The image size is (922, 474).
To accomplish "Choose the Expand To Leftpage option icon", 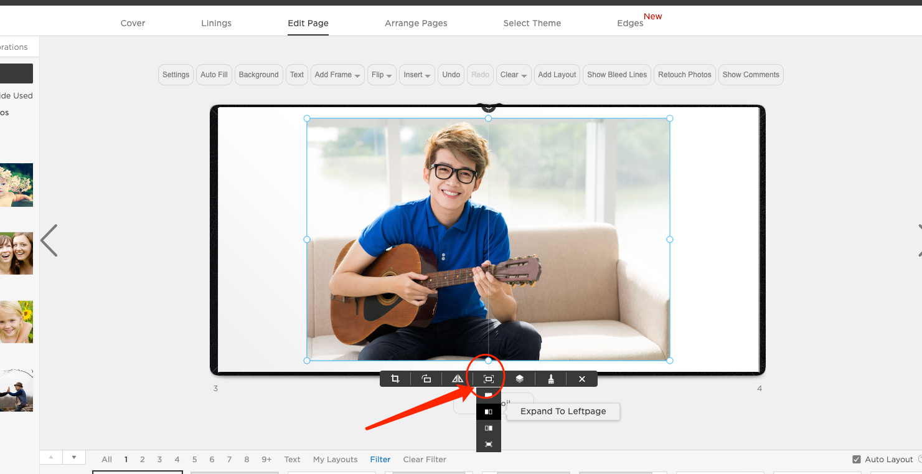I will [x=489, y=412].
